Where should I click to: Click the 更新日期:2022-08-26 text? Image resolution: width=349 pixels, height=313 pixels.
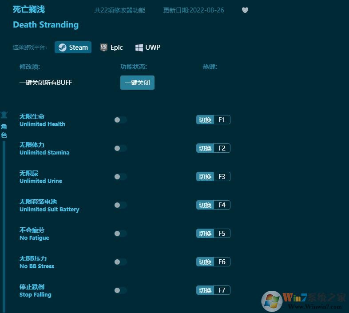click(x=194, y=10)
